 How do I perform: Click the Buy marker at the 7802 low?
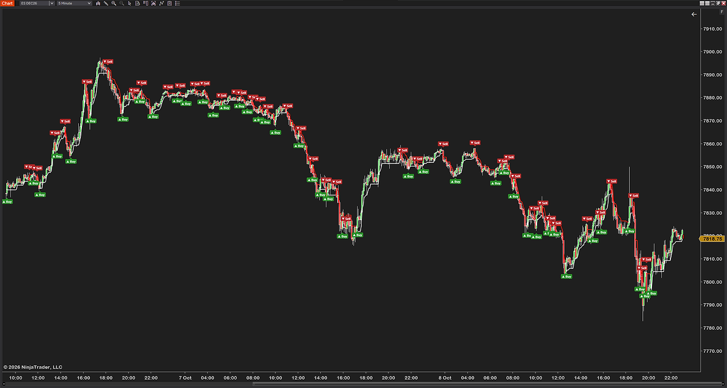pyautogui.click(x=567, y=276)
